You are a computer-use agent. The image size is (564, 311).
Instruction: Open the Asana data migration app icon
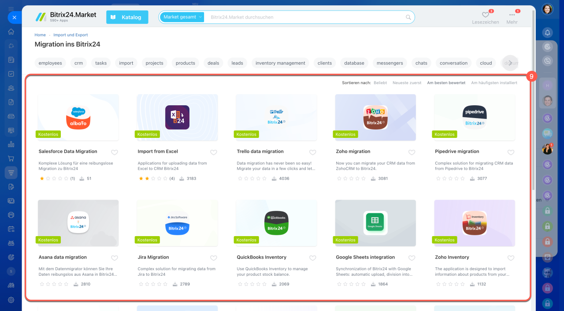point(78,223)
